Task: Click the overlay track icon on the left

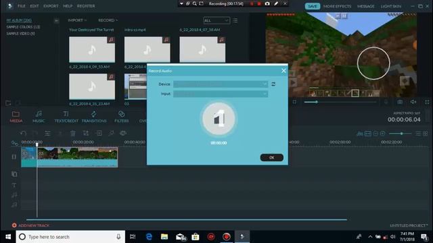Action: (x=14, y=174)
